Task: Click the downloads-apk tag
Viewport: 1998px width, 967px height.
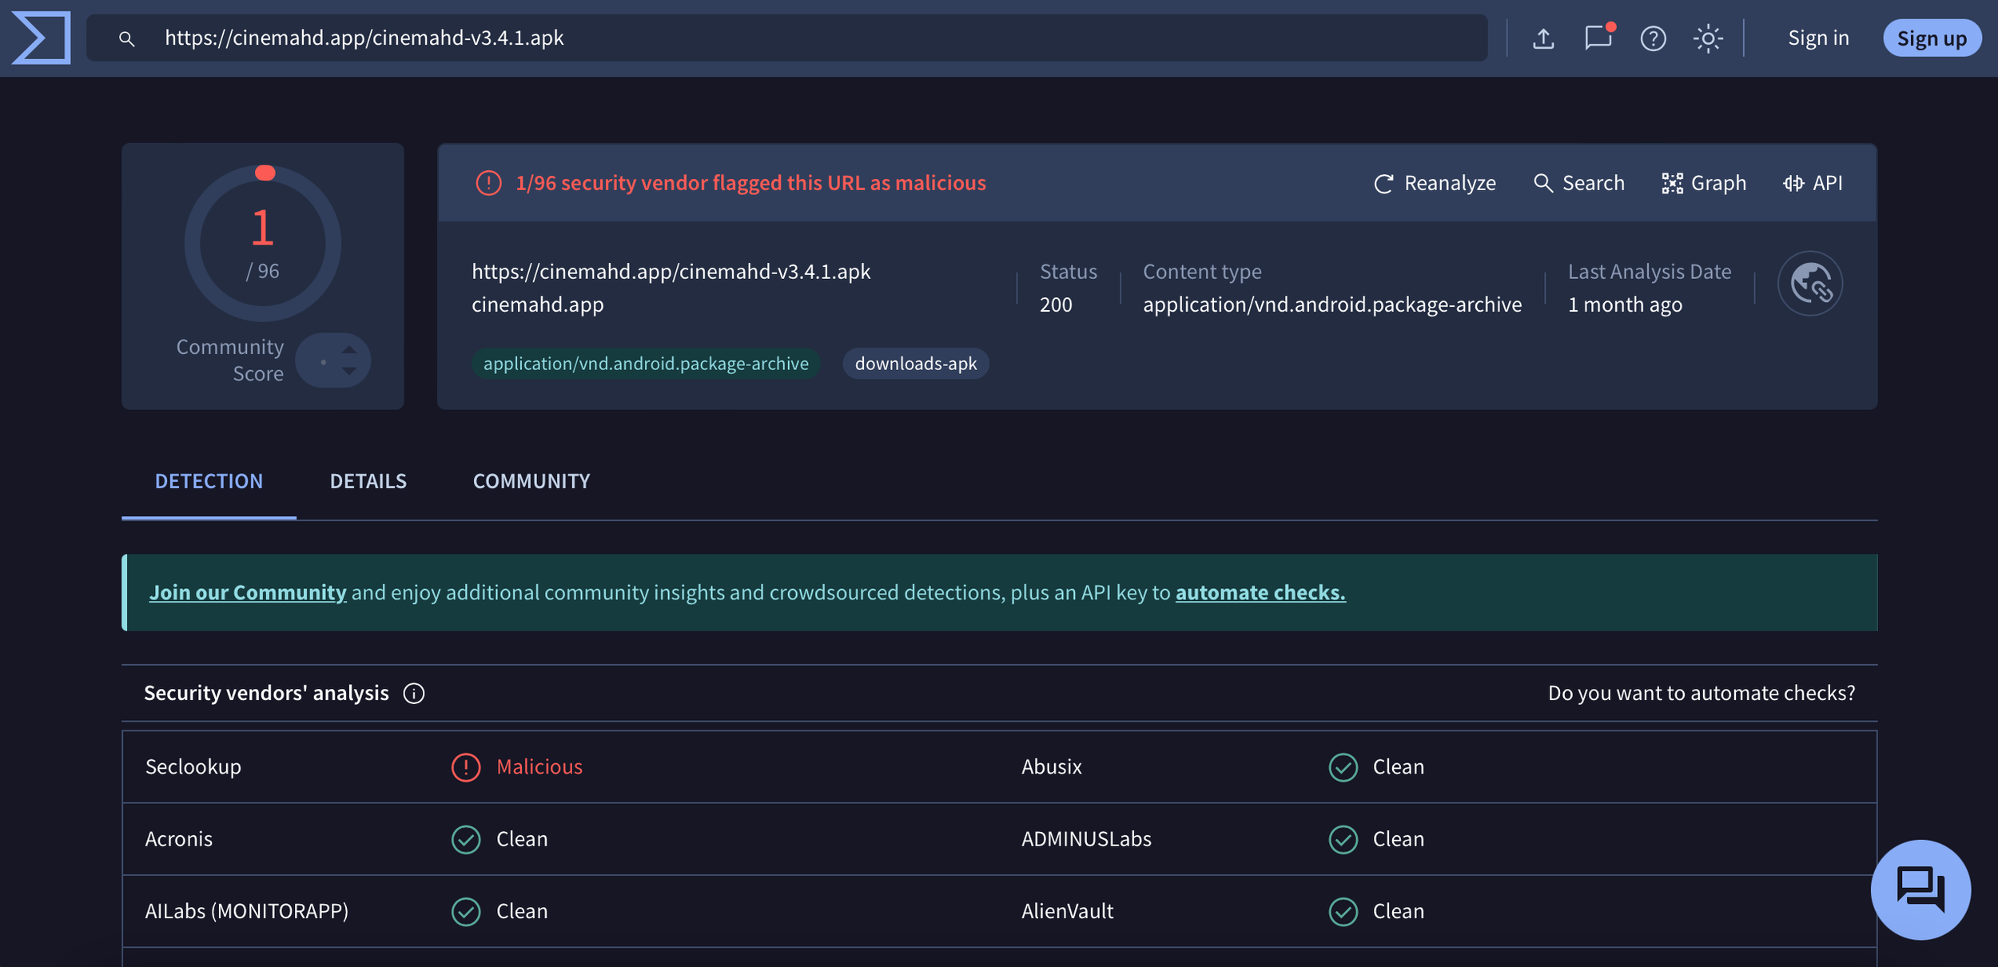Action: [915, 364]
